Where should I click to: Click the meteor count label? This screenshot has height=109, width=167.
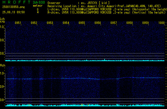tap(38, 6)
